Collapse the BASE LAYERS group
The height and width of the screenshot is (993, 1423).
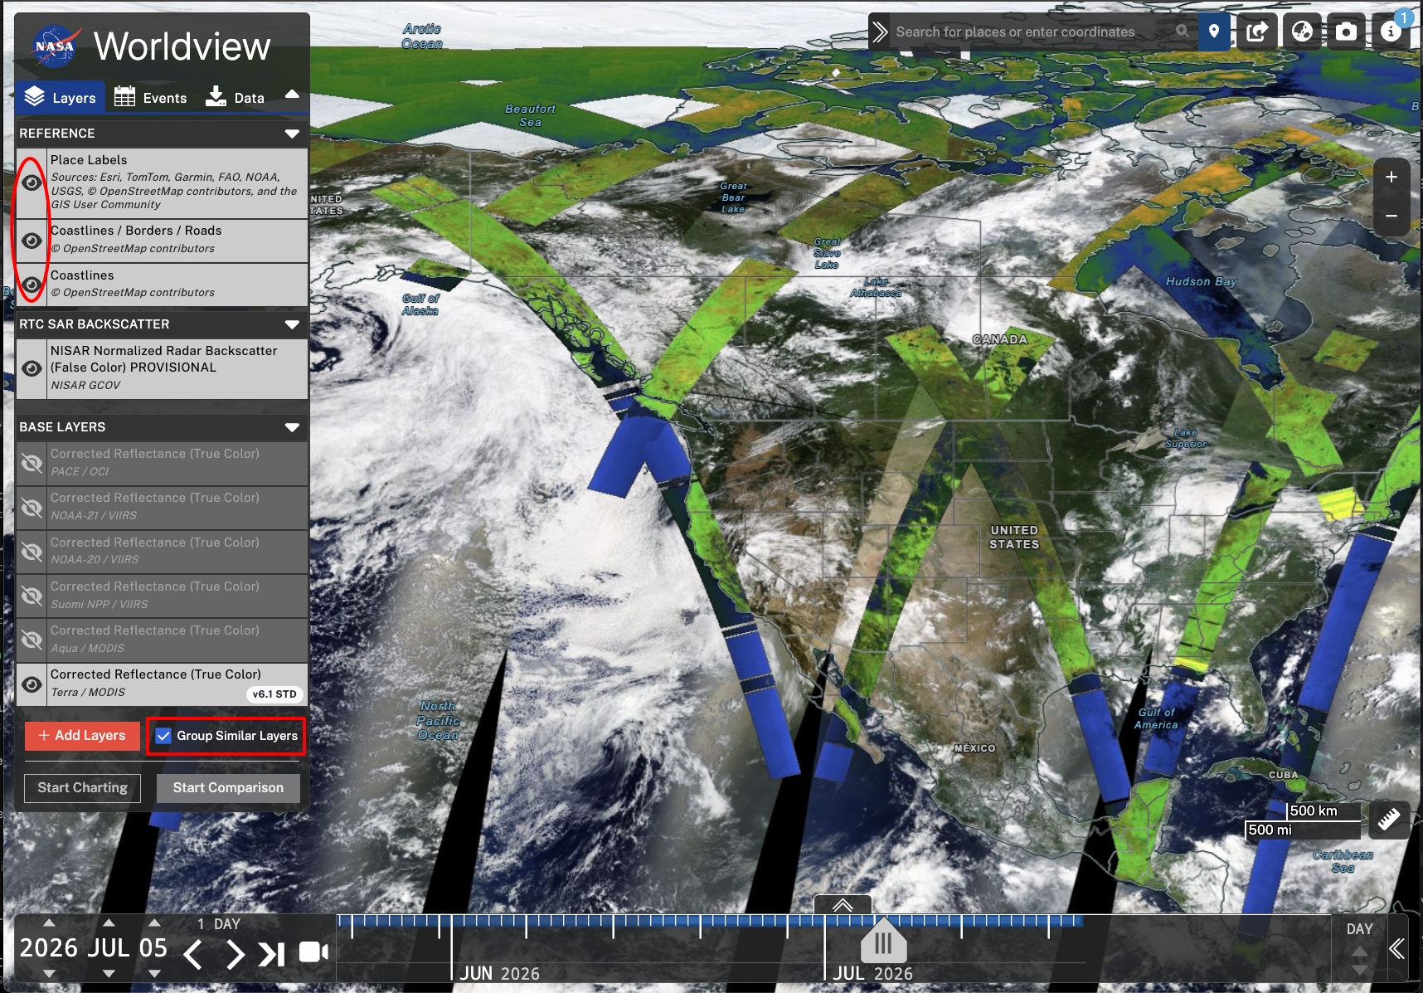point(292,427)
